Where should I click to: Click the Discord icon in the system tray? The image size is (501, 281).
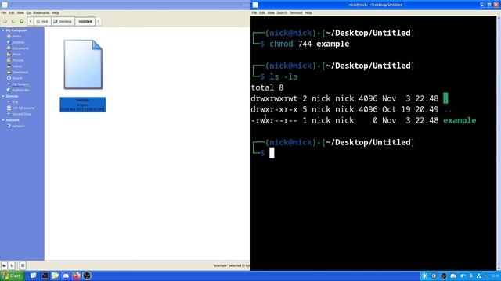point(453,276)
